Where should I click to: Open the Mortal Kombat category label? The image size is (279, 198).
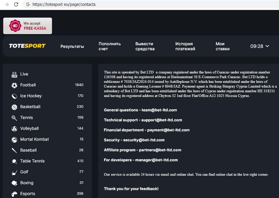[x=35, y=139]
